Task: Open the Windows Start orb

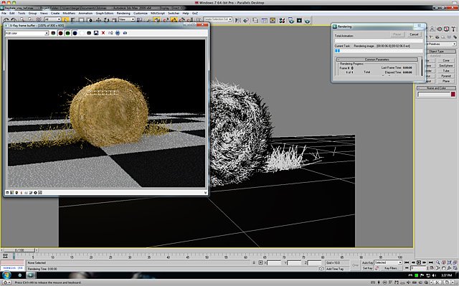Action: pos(6,275)
